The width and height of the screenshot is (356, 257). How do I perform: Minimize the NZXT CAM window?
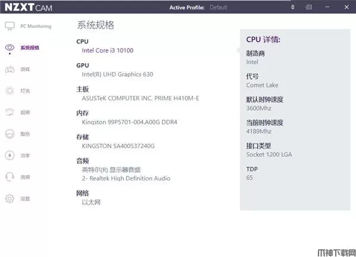pos(328,7)
